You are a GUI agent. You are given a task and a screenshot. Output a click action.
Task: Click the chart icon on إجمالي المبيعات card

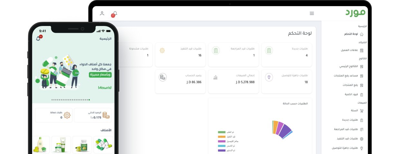coord(215,77)
